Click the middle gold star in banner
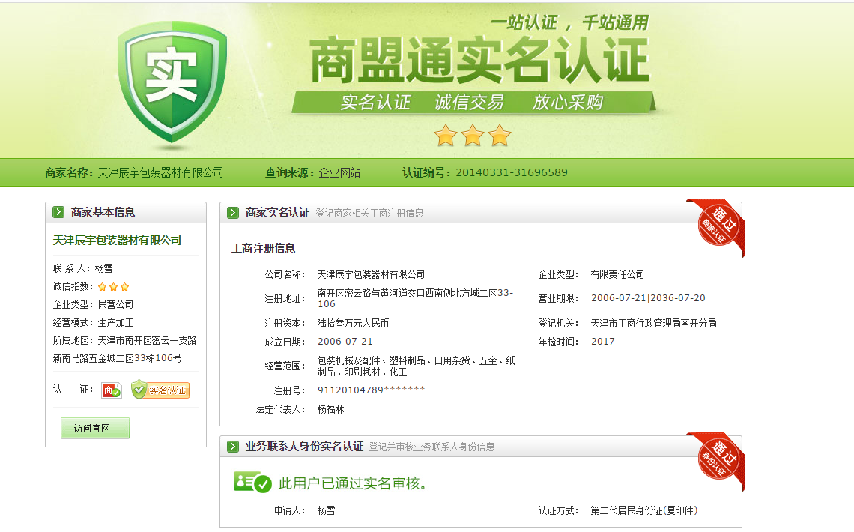 (472, 136)
